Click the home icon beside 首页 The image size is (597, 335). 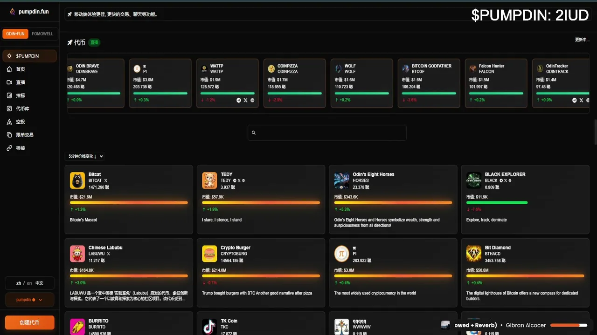[x=9, y=69]
